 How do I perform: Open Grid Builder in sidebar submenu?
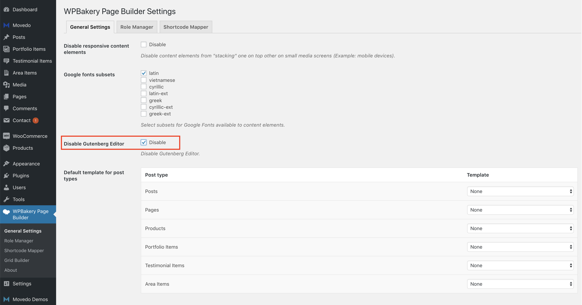(x=17, y=260)
